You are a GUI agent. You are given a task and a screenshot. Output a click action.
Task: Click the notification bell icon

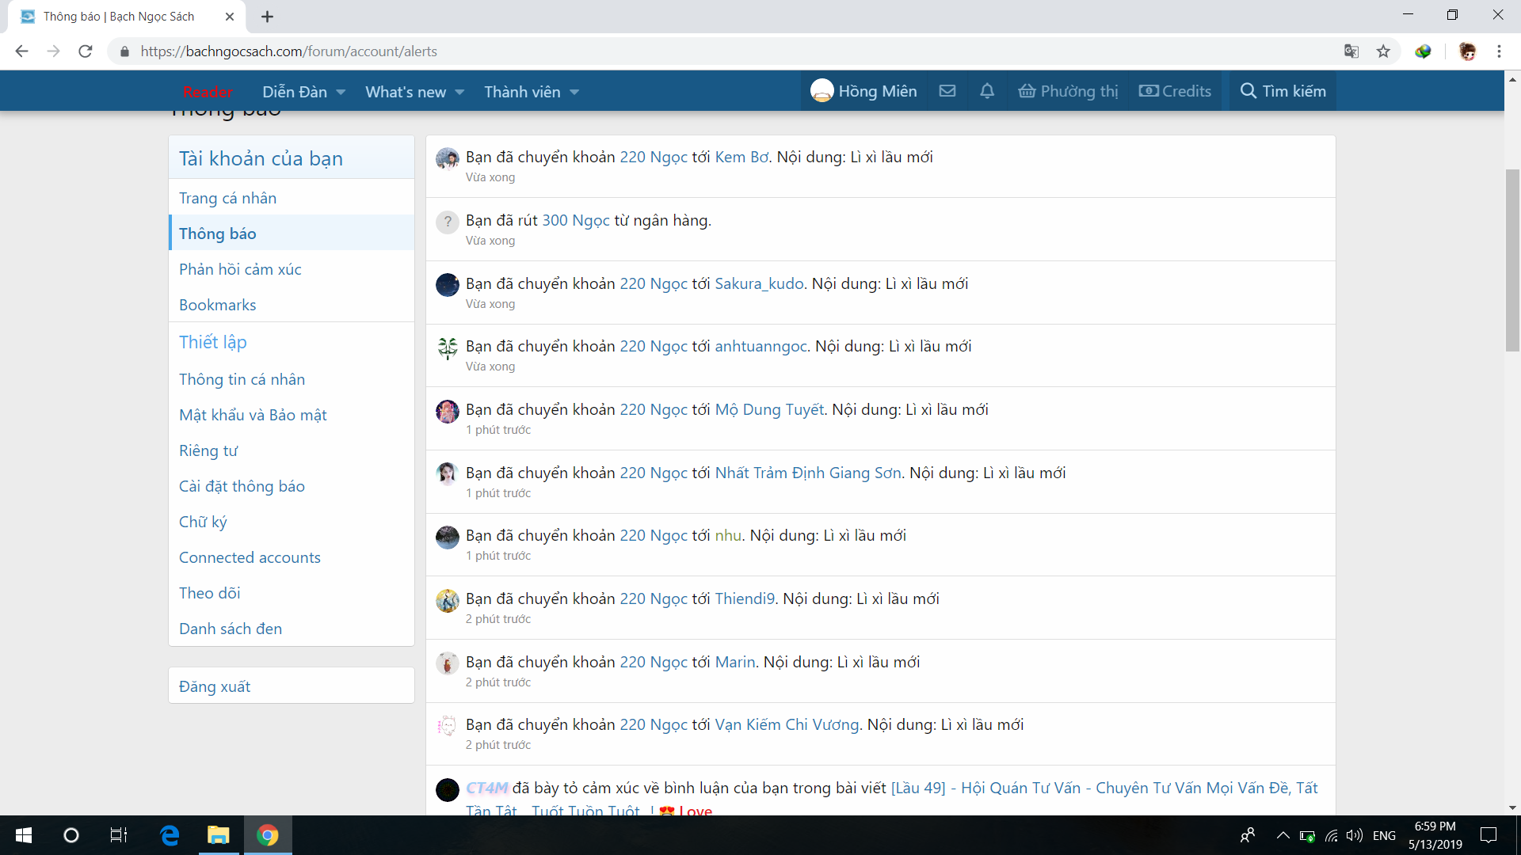[x=986, y=91]
